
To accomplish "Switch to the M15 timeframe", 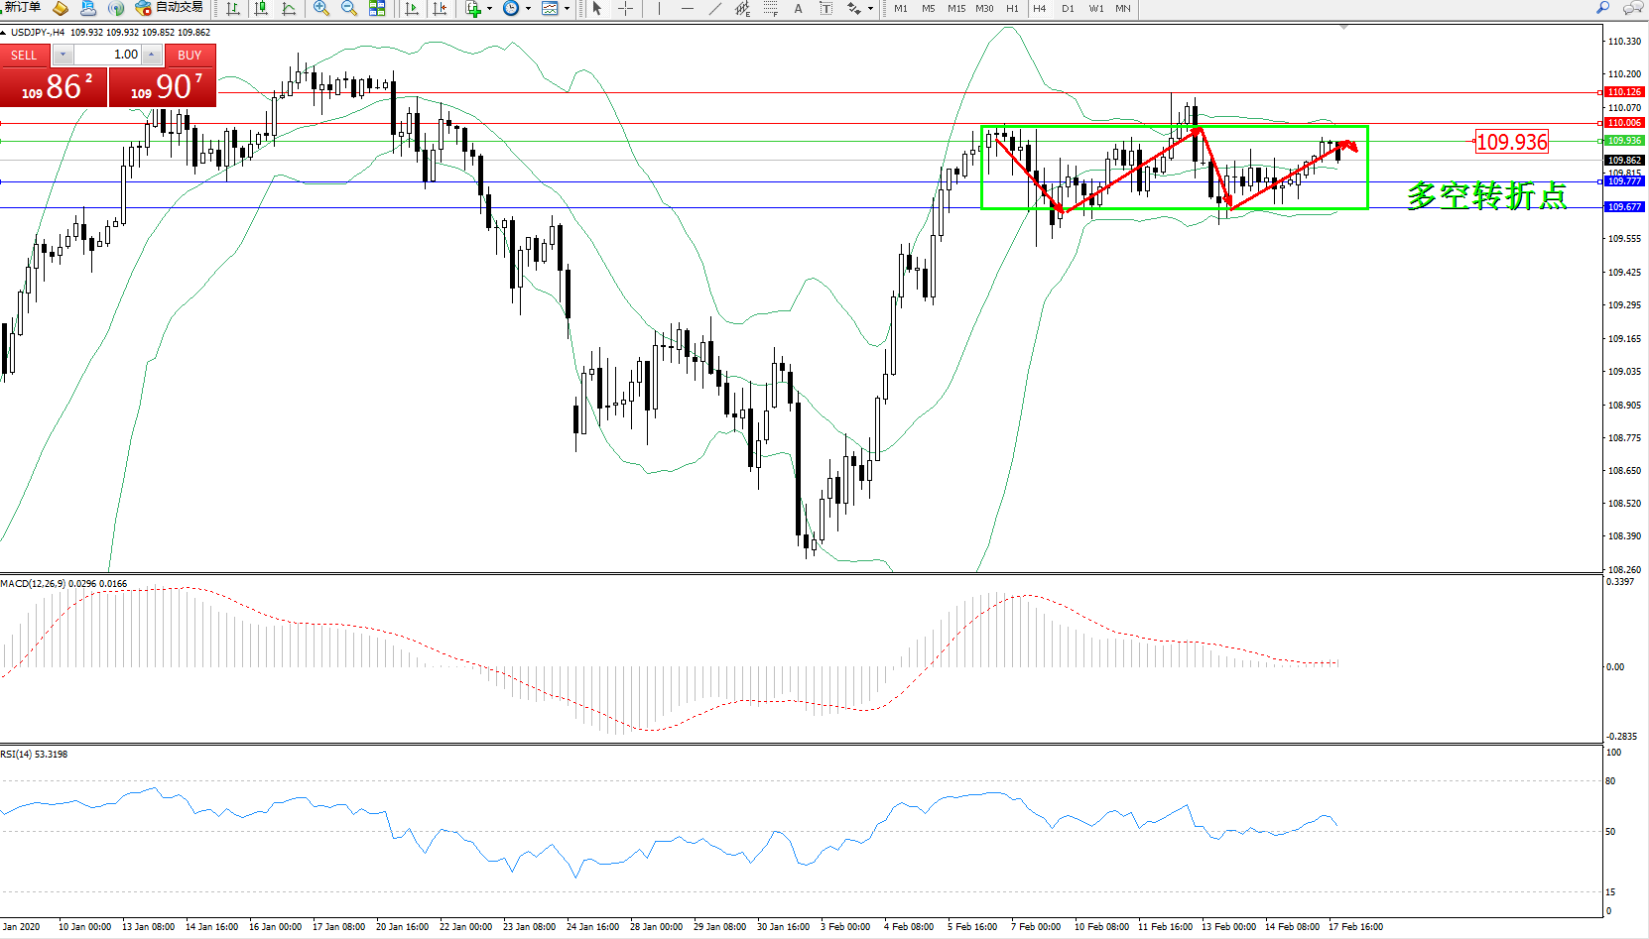I will click(955, 8).
